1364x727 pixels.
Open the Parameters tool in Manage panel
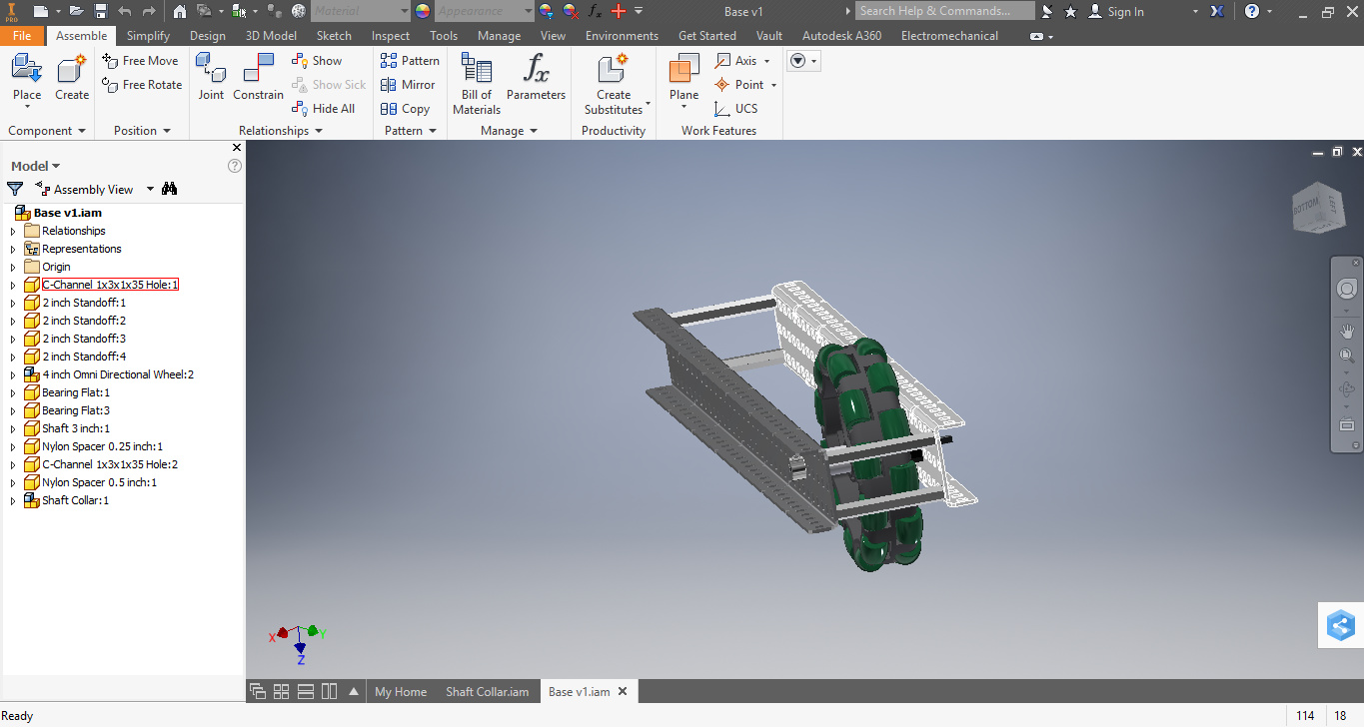[x=536, y=78]
